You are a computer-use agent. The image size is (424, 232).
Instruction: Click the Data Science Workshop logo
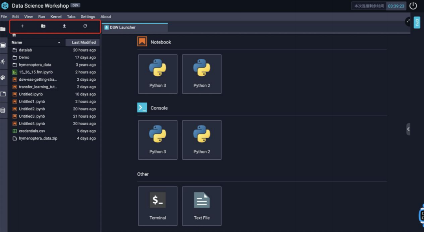pos(5,5)
